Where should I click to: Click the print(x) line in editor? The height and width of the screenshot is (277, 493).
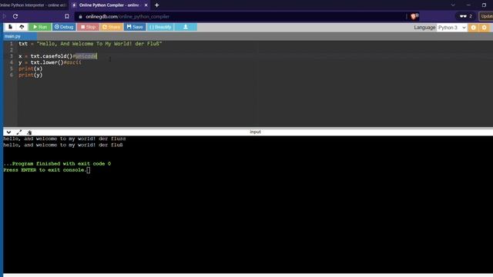pyautogui.click(x=30, y=68)
